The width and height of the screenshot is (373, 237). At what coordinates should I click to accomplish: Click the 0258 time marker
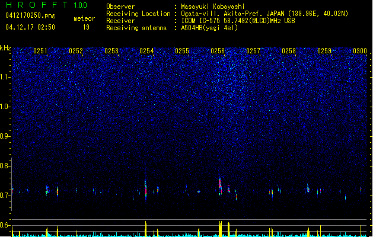click(x=289, y=51)
